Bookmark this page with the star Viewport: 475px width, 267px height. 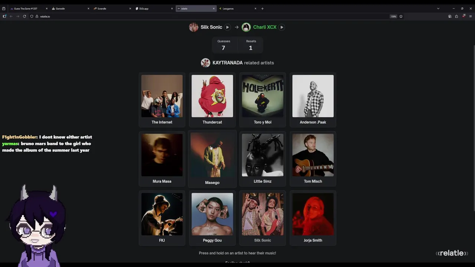401,16
